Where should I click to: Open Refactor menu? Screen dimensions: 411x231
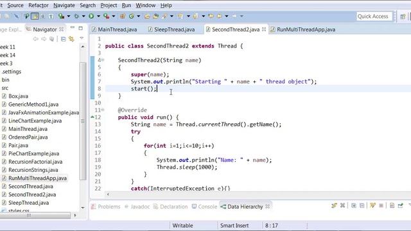click(x=39, y=5)
